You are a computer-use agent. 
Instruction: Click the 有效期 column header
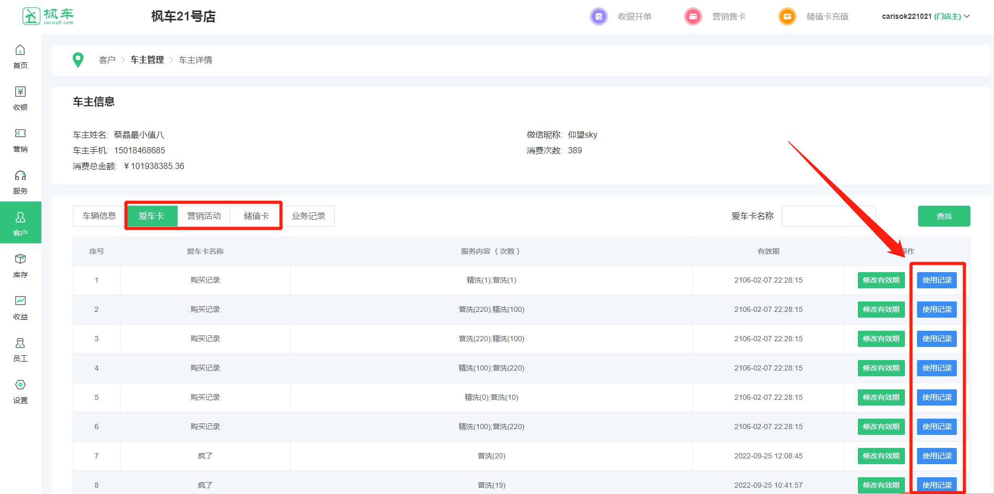pos(768,251)
